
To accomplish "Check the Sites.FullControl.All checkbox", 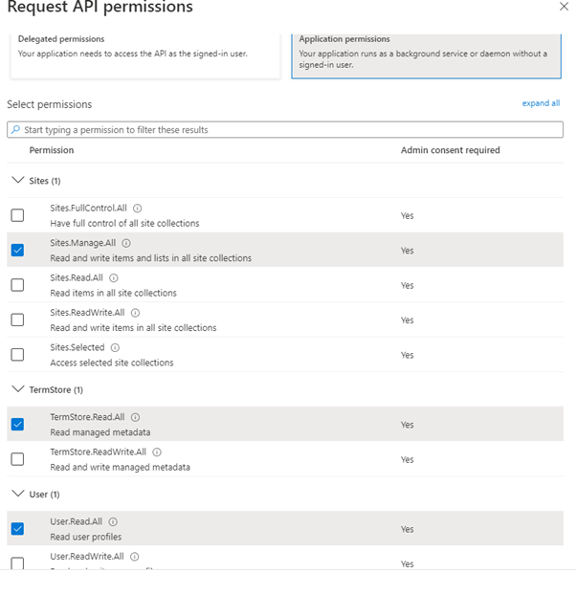I will click(17, 215).
